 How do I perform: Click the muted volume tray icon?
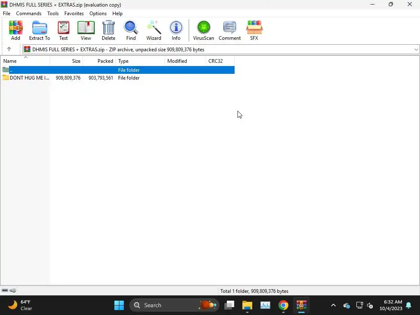[370, 305]
